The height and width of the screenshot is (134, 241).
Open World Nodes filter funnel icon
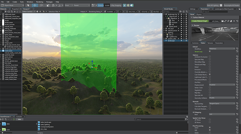tap(180, 12)
